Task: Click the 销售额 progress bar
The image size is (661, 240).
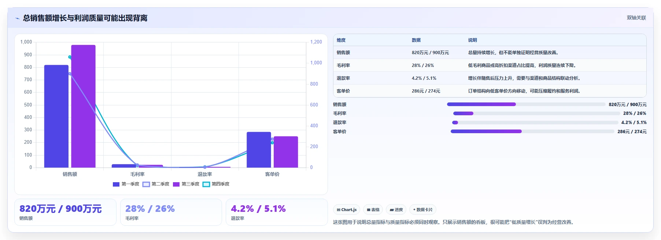Action: [x=526, y=104]
